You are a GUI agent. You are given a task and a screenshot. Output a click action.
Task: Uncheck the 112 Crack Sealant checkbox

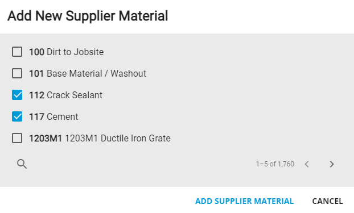click(x=17, y=95)
